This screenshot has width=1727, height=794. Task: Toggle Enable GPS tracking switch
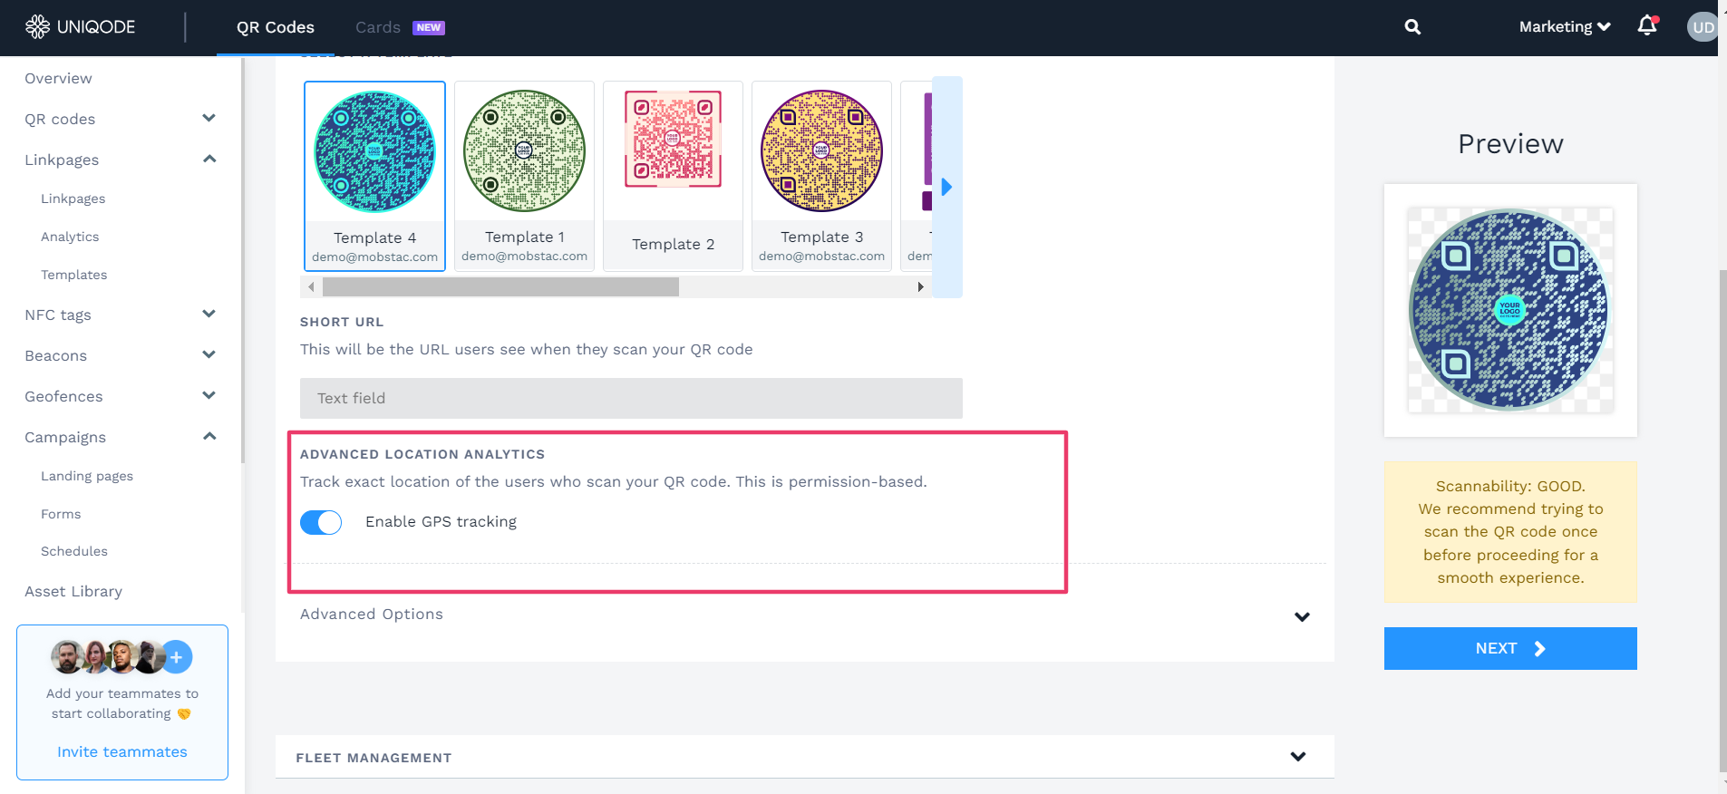[x=321, y=522]
